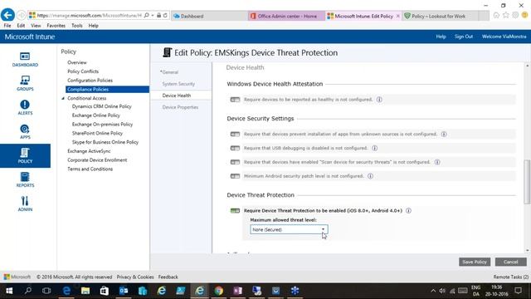Open the Feedback link
Screen dimensions: 531x299
click(168, 277)
